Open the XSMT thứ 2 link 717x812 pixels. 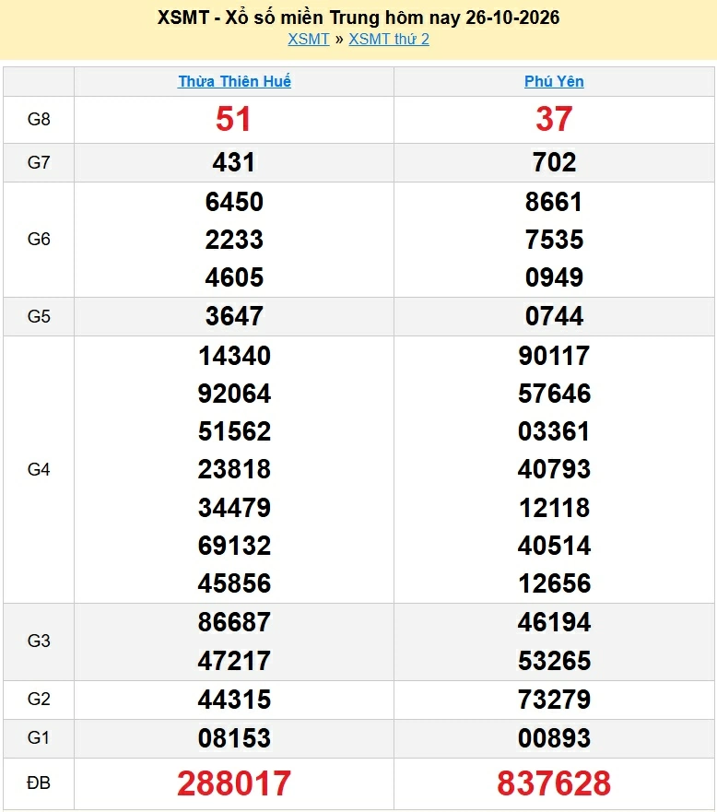[x=389, y=40]
